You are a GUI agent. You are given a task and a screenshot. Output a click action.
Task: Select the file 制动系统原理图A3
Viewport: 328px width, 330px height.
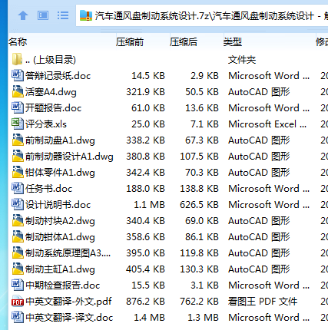(68, 253)
